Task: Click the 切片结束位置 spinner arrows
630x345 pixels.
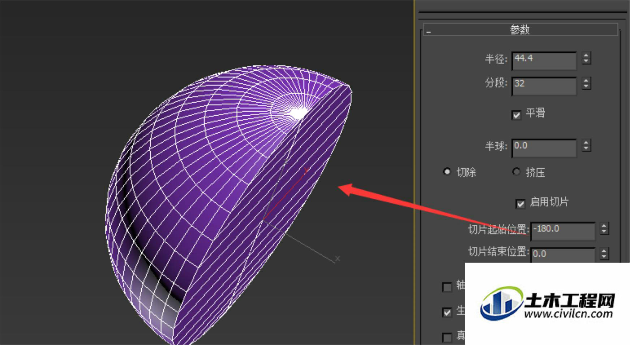Action: 604,253
